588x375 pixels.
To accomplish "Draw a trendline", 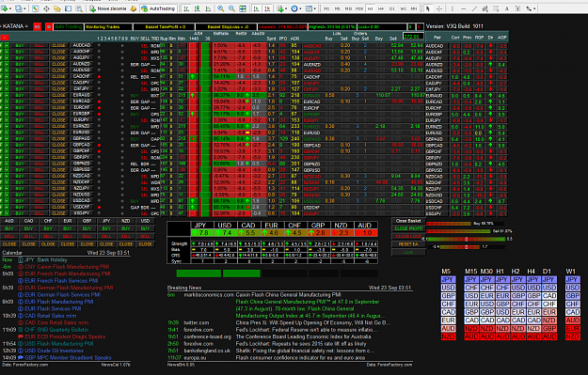I will tap(474, 8).
